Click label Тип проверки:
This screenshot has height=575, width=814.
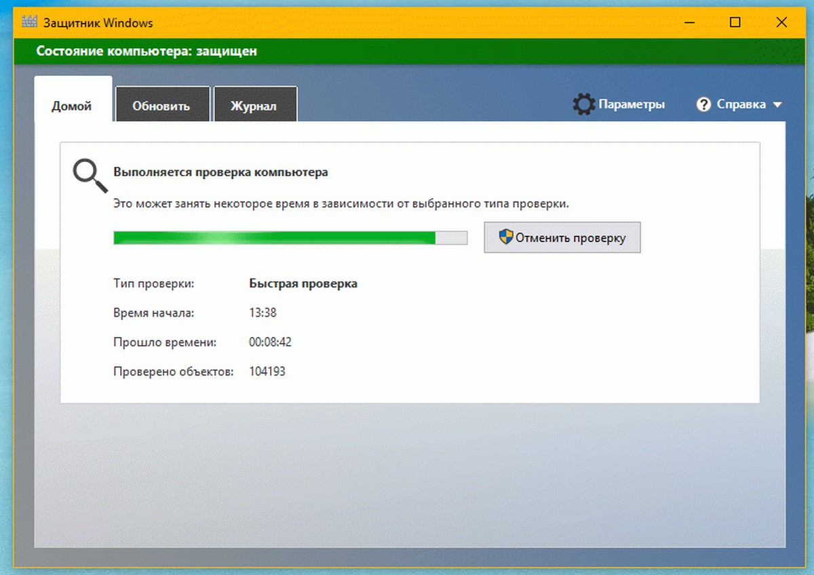(154, 283)
